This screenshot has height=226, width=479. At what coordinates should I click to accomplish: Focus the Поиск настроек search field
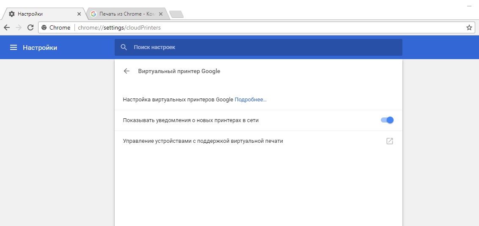pos(259,47)
